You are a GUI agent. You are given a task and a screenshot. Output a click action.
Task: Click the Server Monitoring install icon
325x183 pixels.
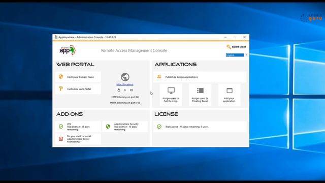[x=61, y=139]
